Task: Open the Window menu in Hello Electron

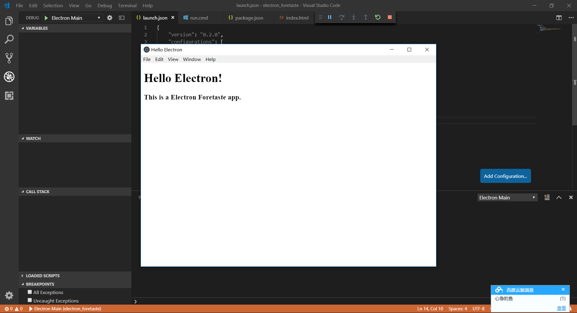Action: click(192, 59)
